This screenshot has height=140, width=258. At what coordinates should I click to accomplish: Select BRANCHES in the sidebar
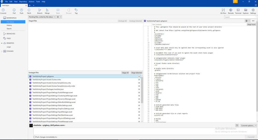pos(11,34)
